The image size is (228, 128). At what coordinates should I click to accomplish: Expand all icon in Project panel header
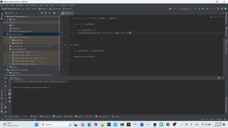pos(46,13)
